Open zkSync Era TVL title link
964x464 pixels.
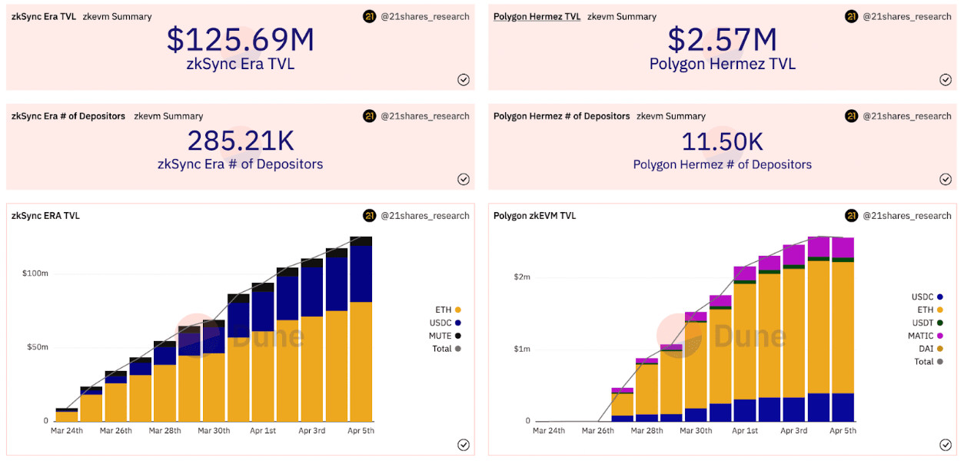(44, 16)
